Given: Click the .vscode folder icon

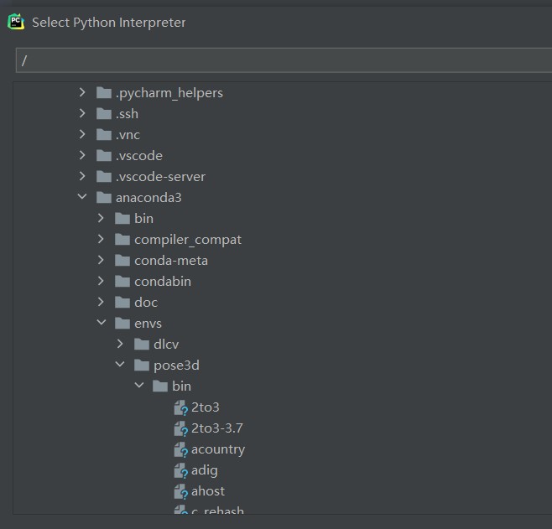Looking at the screenshot, I should [104, 155].
